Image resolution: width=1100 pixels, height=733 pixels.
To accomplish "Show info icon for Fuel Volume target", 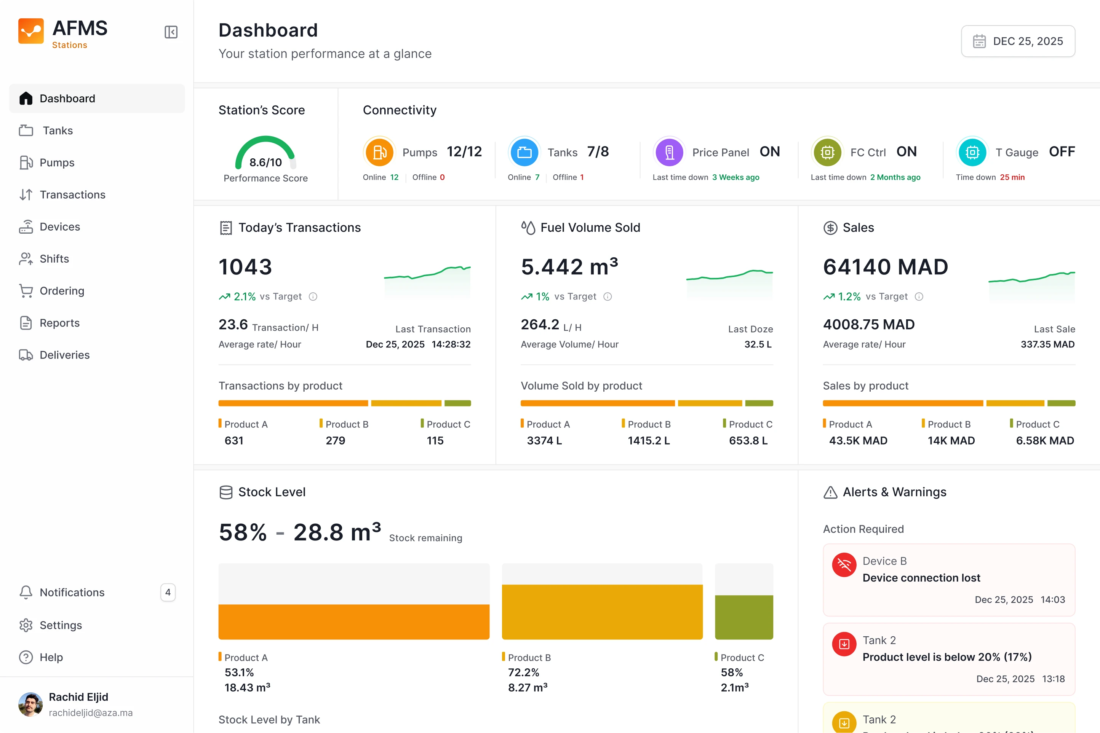I will coord(607,296).
